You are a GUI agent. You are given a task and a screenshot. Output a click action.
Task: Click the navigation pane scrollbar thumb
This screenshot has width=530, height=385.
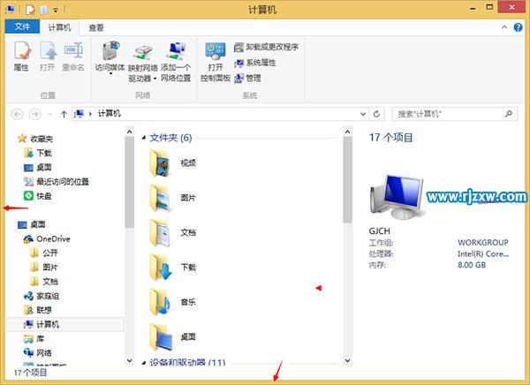(130, 183)
